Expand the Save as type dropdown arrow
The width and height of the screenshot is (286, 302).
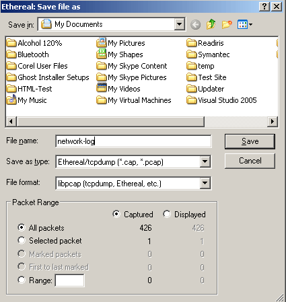[205, 161]
